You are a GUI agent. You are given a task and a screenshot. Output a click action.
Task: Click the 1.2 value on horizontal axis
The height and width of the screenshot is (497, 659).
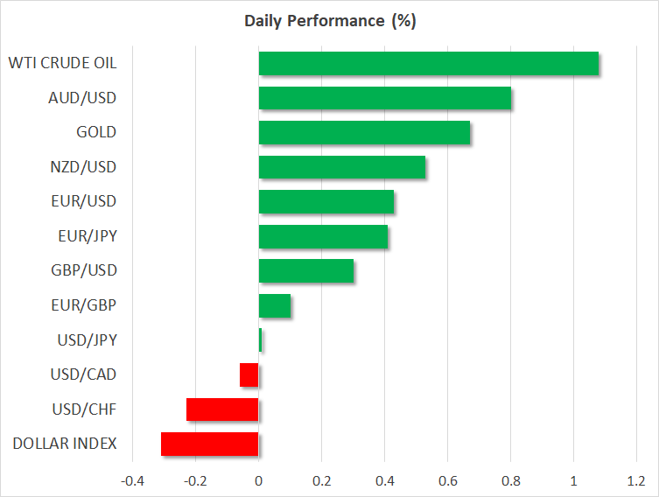(636, 480)
